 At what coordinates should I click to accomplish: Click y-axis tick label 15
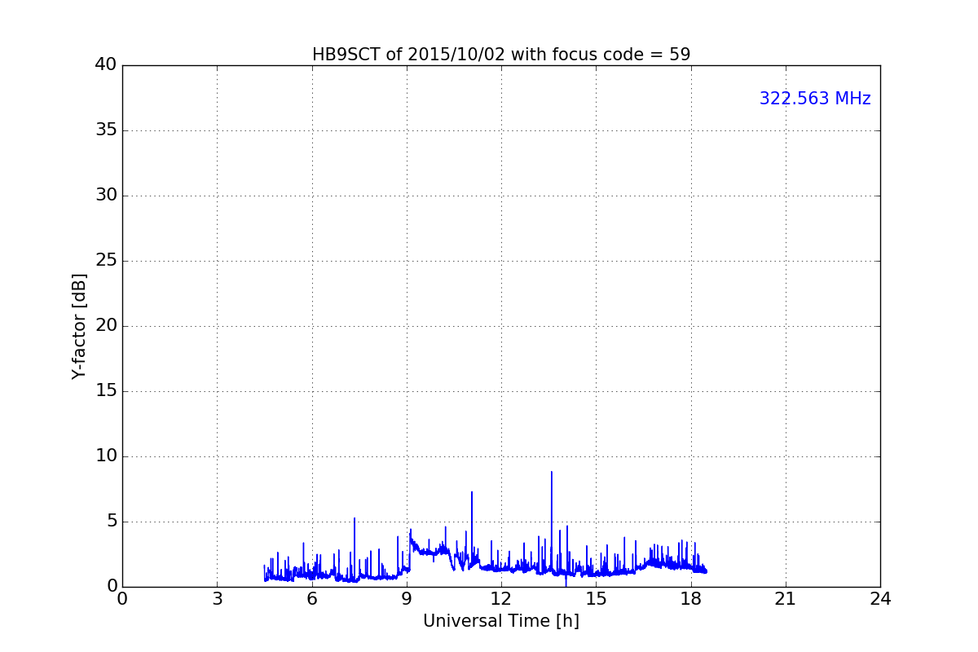[x=106, y=391]
